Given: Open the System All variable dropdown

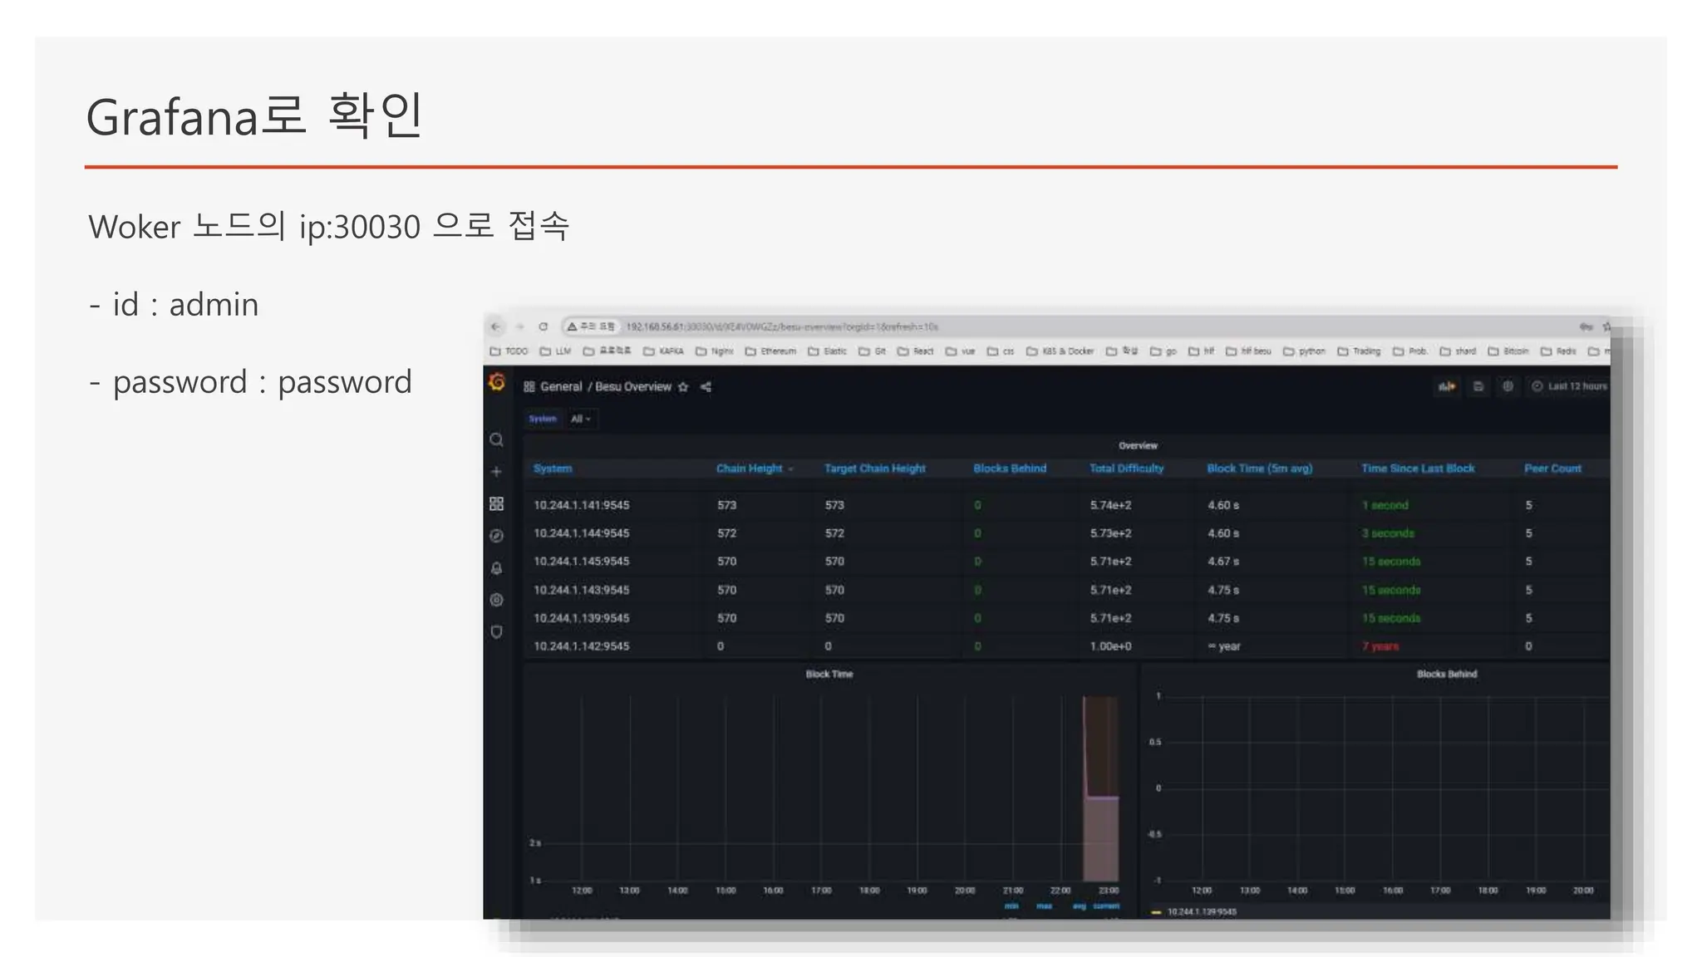Looking at the screenshot, I should (x=581, y=419).
